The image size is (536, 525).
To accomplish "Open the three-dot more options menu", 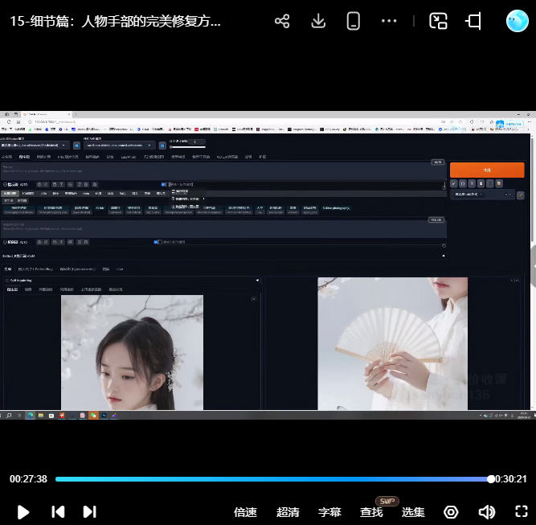I will tap(390, 22).
